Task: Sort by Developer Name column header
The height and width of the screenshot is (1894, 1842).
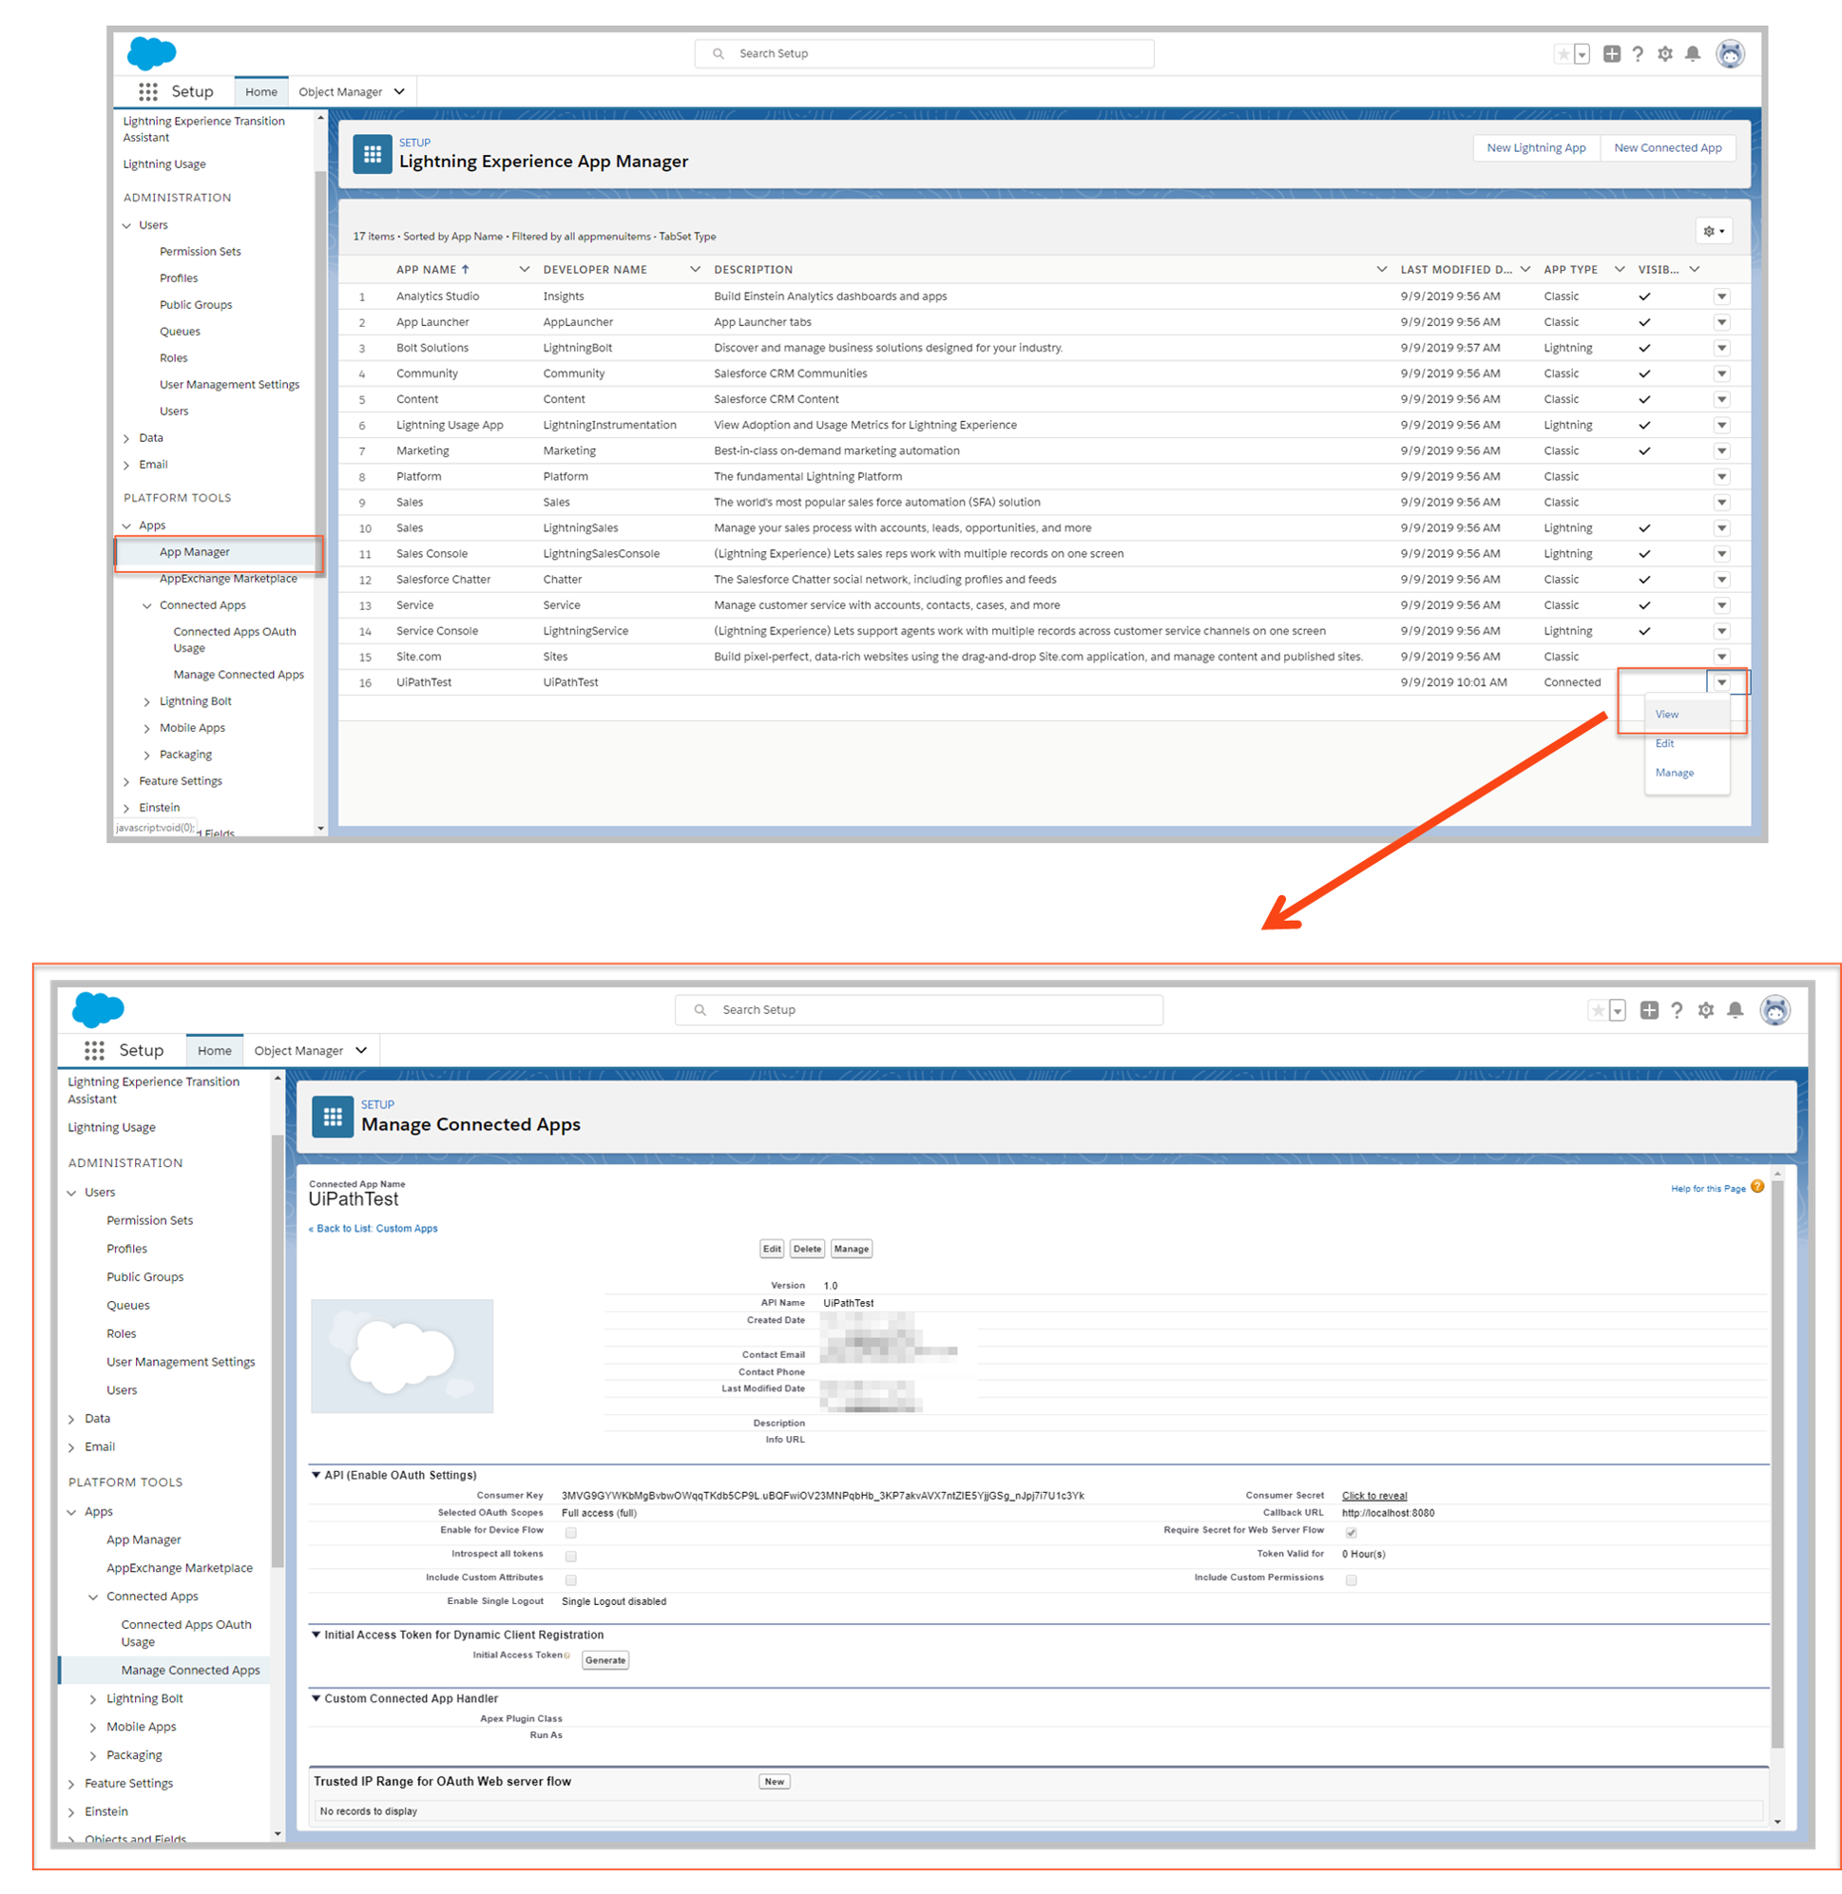Action: 595,269
